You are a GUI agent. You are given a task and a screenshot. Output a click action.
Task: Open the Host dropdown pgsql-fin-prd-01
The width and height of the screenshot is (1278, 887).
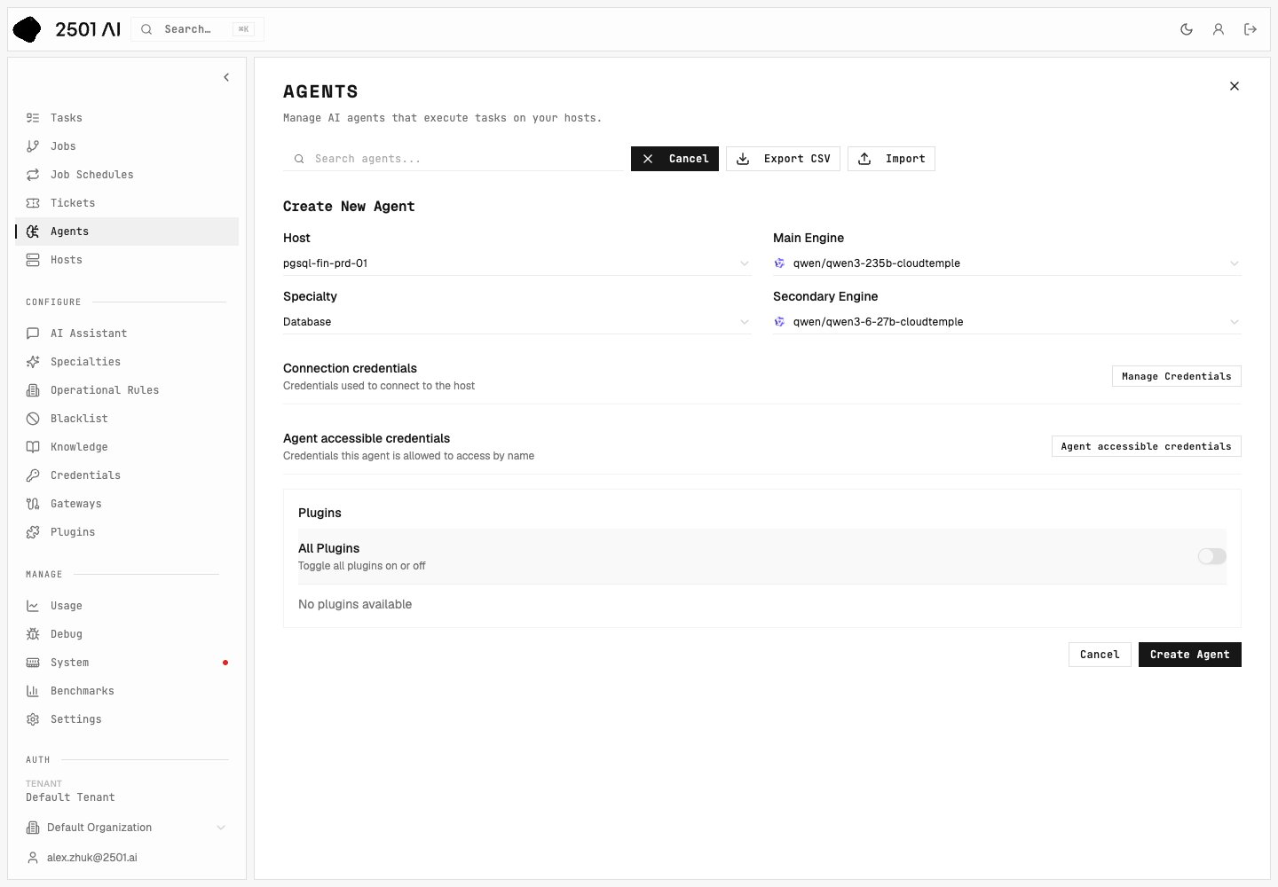pyautogui.click(x=517, y=263)
